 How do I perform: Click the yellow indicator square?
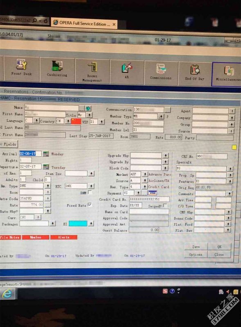coord(234,148)
